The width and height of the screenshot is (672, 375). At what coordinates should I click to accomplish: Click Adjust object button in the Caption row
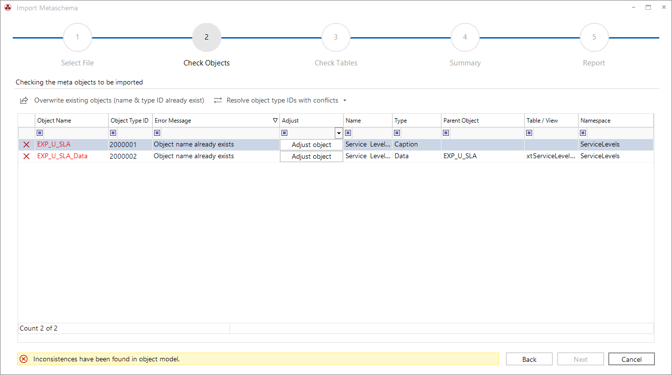(x=311, y=145)
